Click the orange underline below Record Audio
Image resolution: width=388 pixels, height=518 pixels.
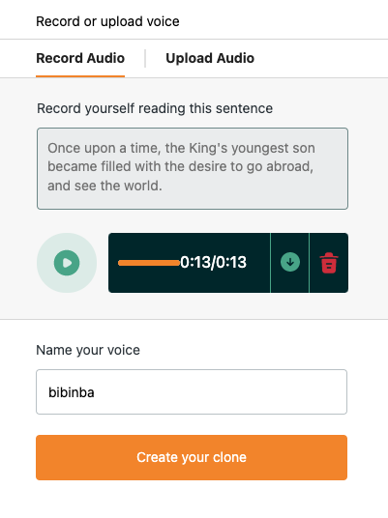pos(80,76)
